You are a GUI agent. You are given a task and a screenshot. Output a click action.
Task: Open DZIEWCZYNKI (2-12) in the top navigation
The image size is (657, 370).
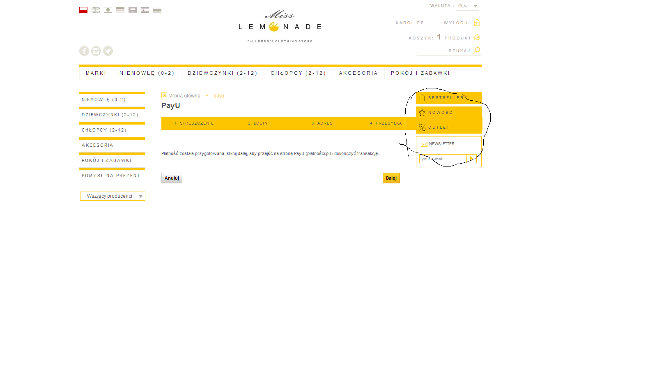point(223,73)
